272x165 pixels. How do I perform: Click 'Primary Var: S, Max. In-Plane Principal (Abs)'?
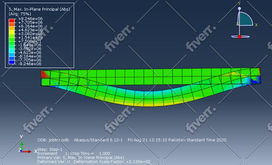click(81, 157)
